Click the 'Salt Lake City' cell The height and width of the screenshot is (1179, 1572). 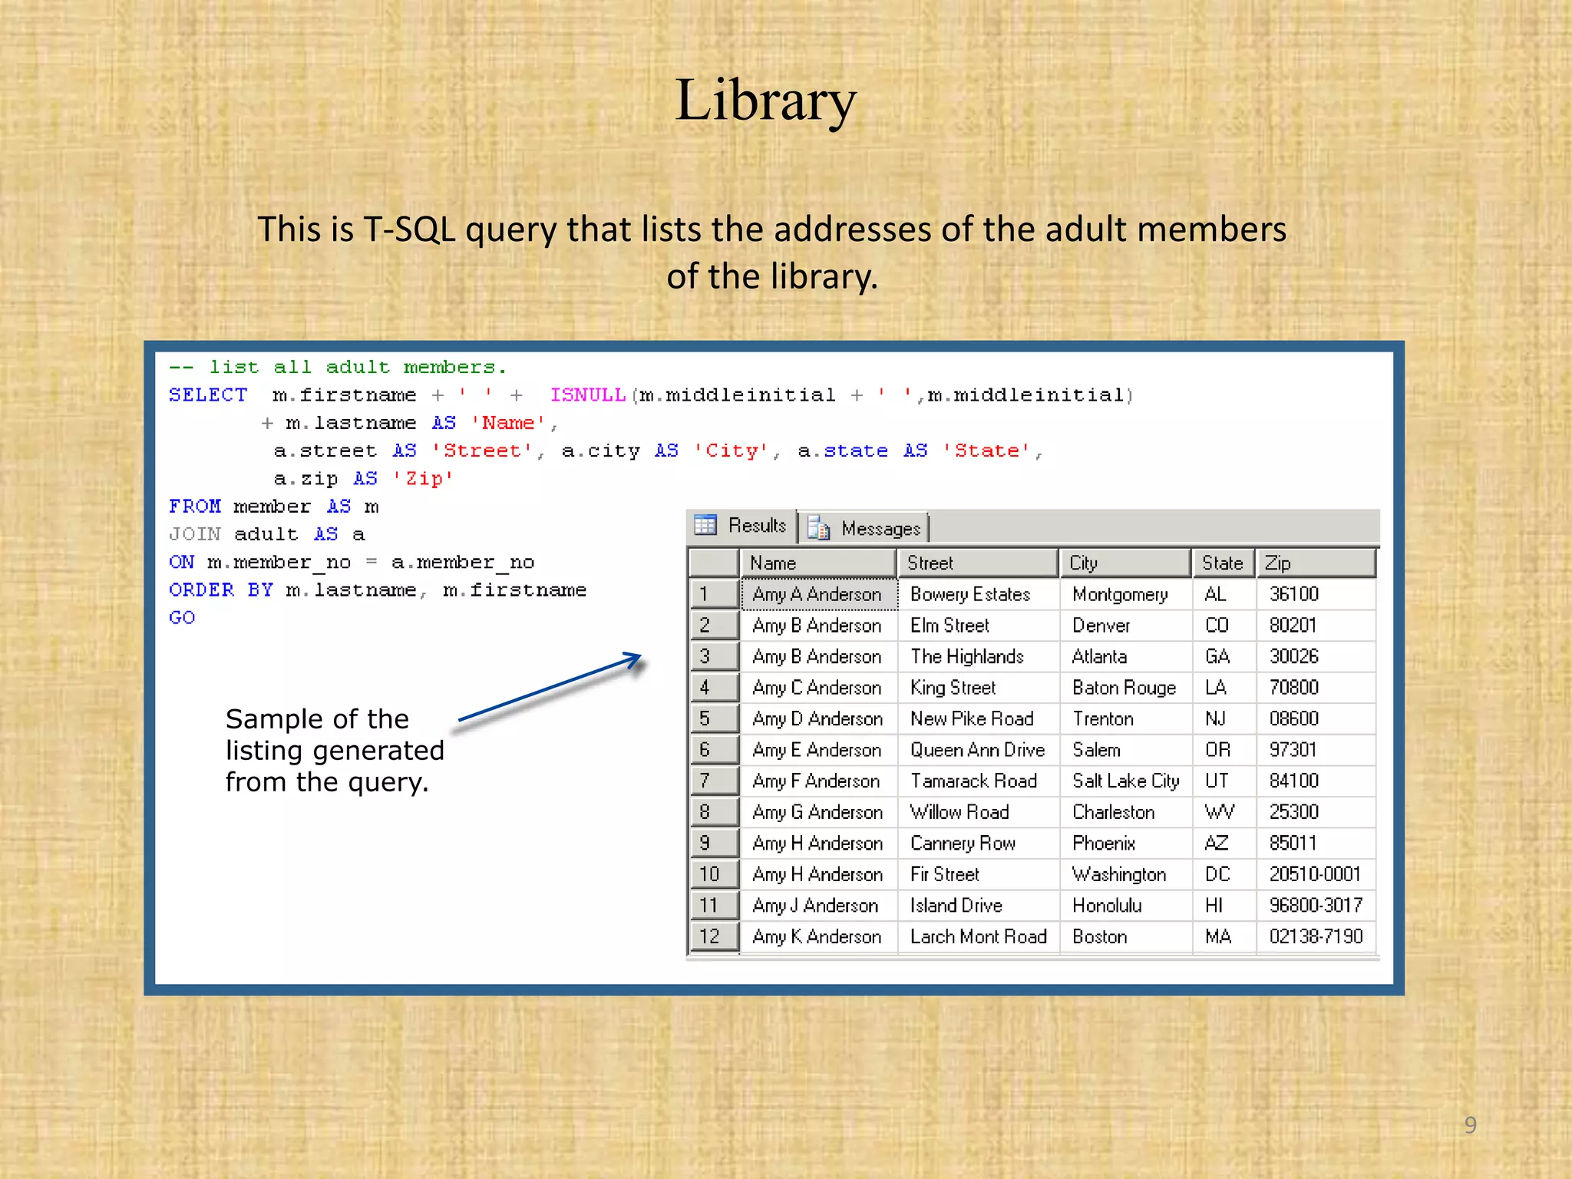tap(1126, 781)
